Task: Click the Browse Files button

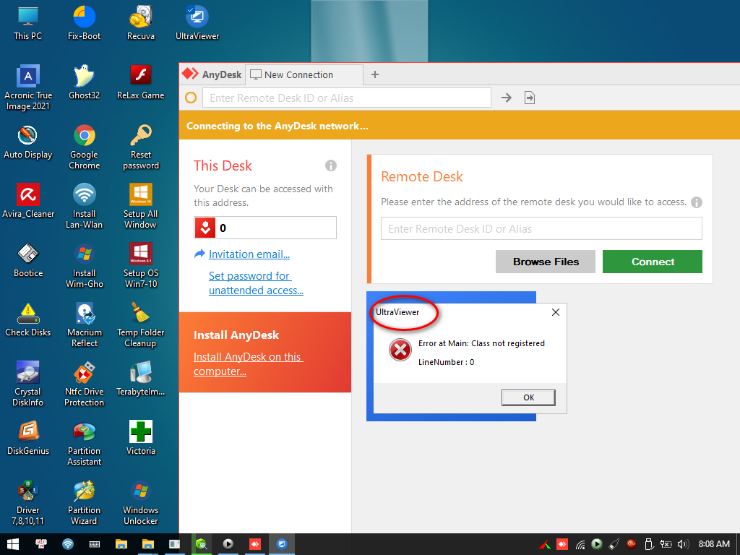Action: click(x=546, y=262)
